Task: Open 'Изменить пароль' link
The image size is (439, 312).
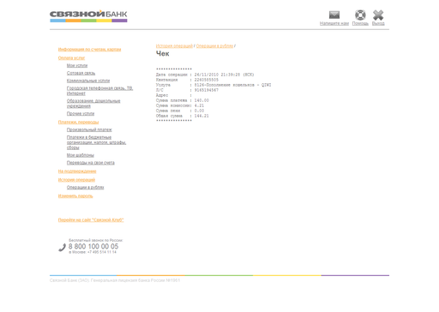Action: pyautogui.click(x=75, y=196)
